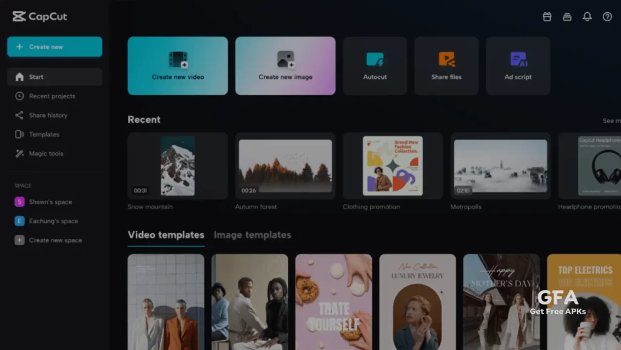Open notifications bell icon
This screenshot has width=621, height=350.
tap(587, 16)
